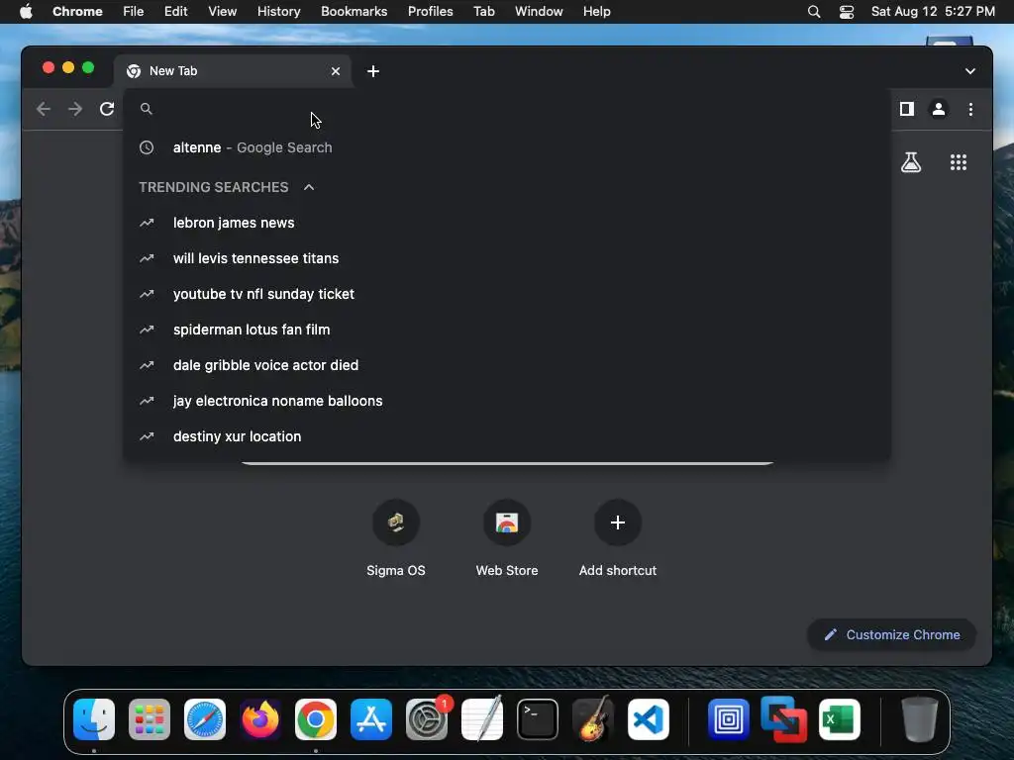
Task: Open VMware Fusion from the dock
Action: click(784, 718)
